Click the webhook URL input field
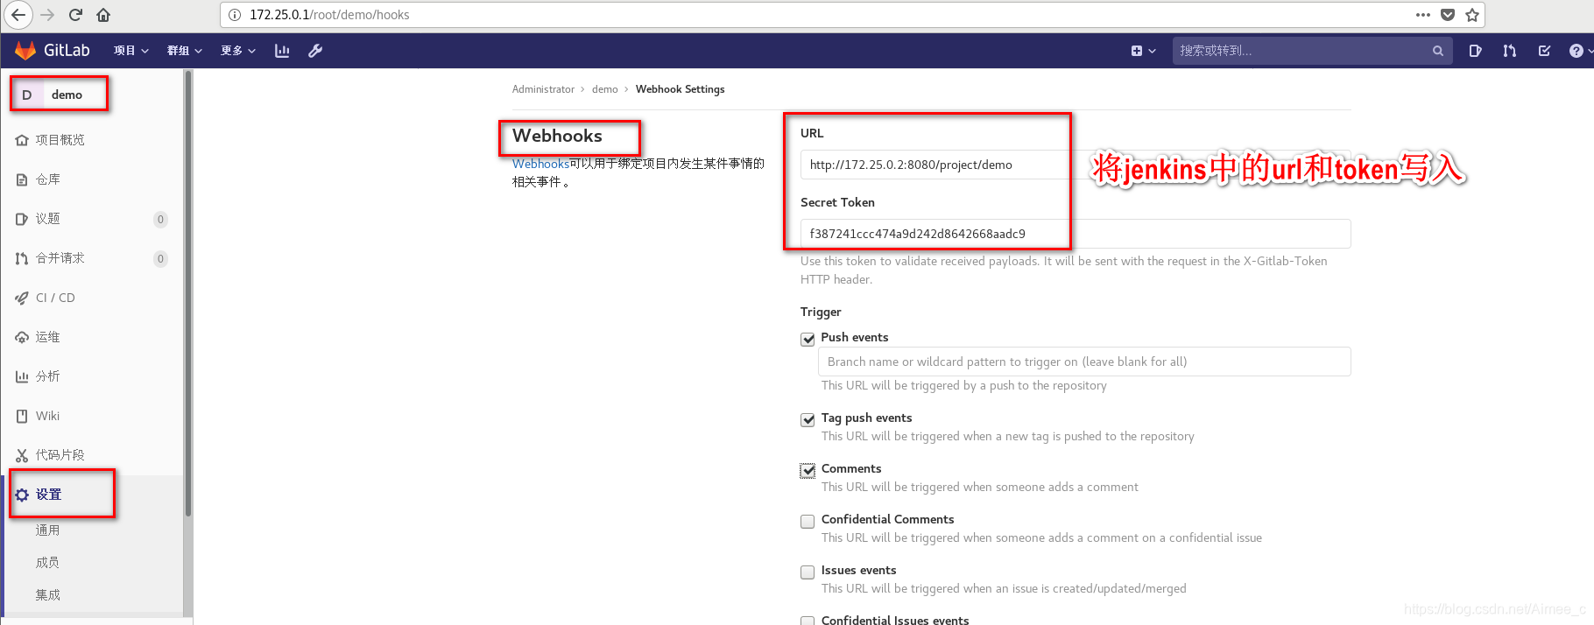 click(x=1076, y=165)
